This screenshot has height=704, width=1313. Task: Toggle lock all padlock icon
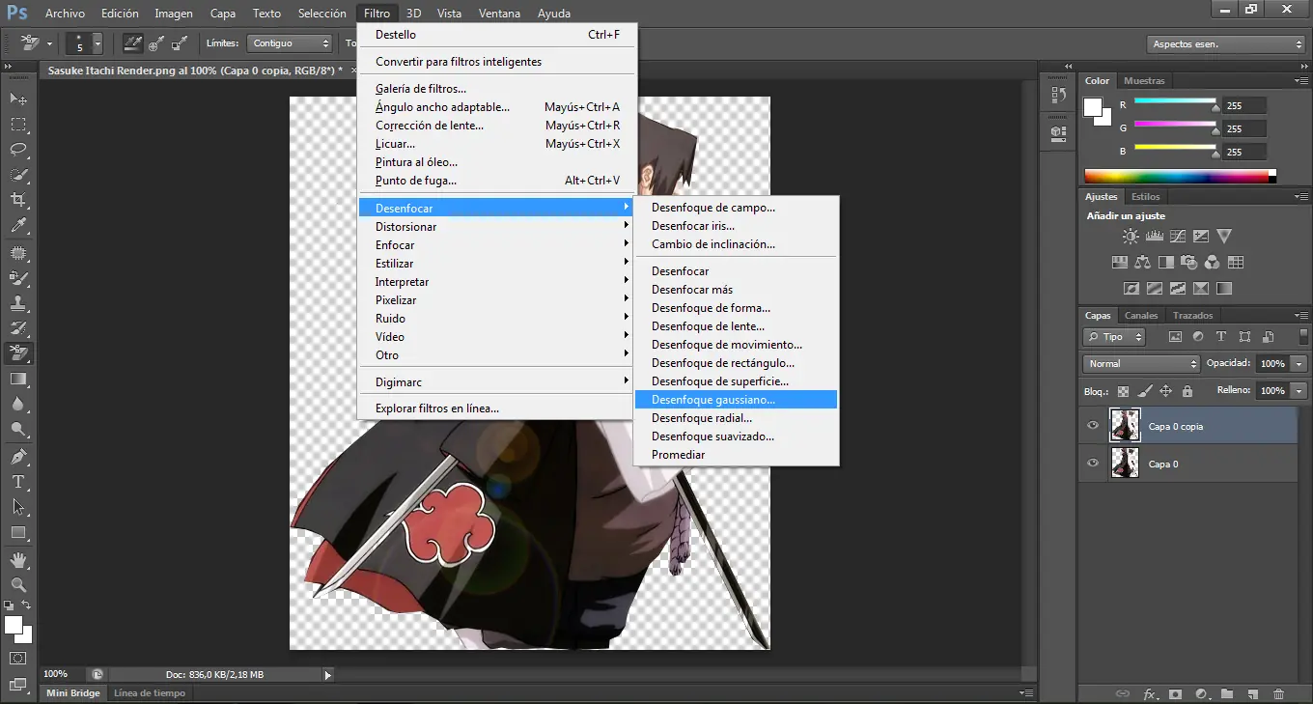point(1187,391)
